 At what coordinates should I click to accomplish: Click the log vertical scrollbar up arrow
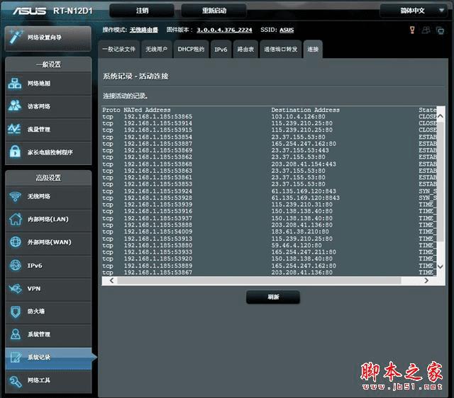point(441,116)
